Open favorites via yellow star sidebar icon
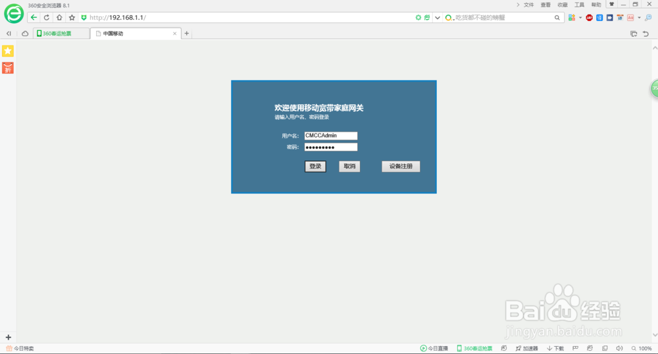 coord(8,51)
